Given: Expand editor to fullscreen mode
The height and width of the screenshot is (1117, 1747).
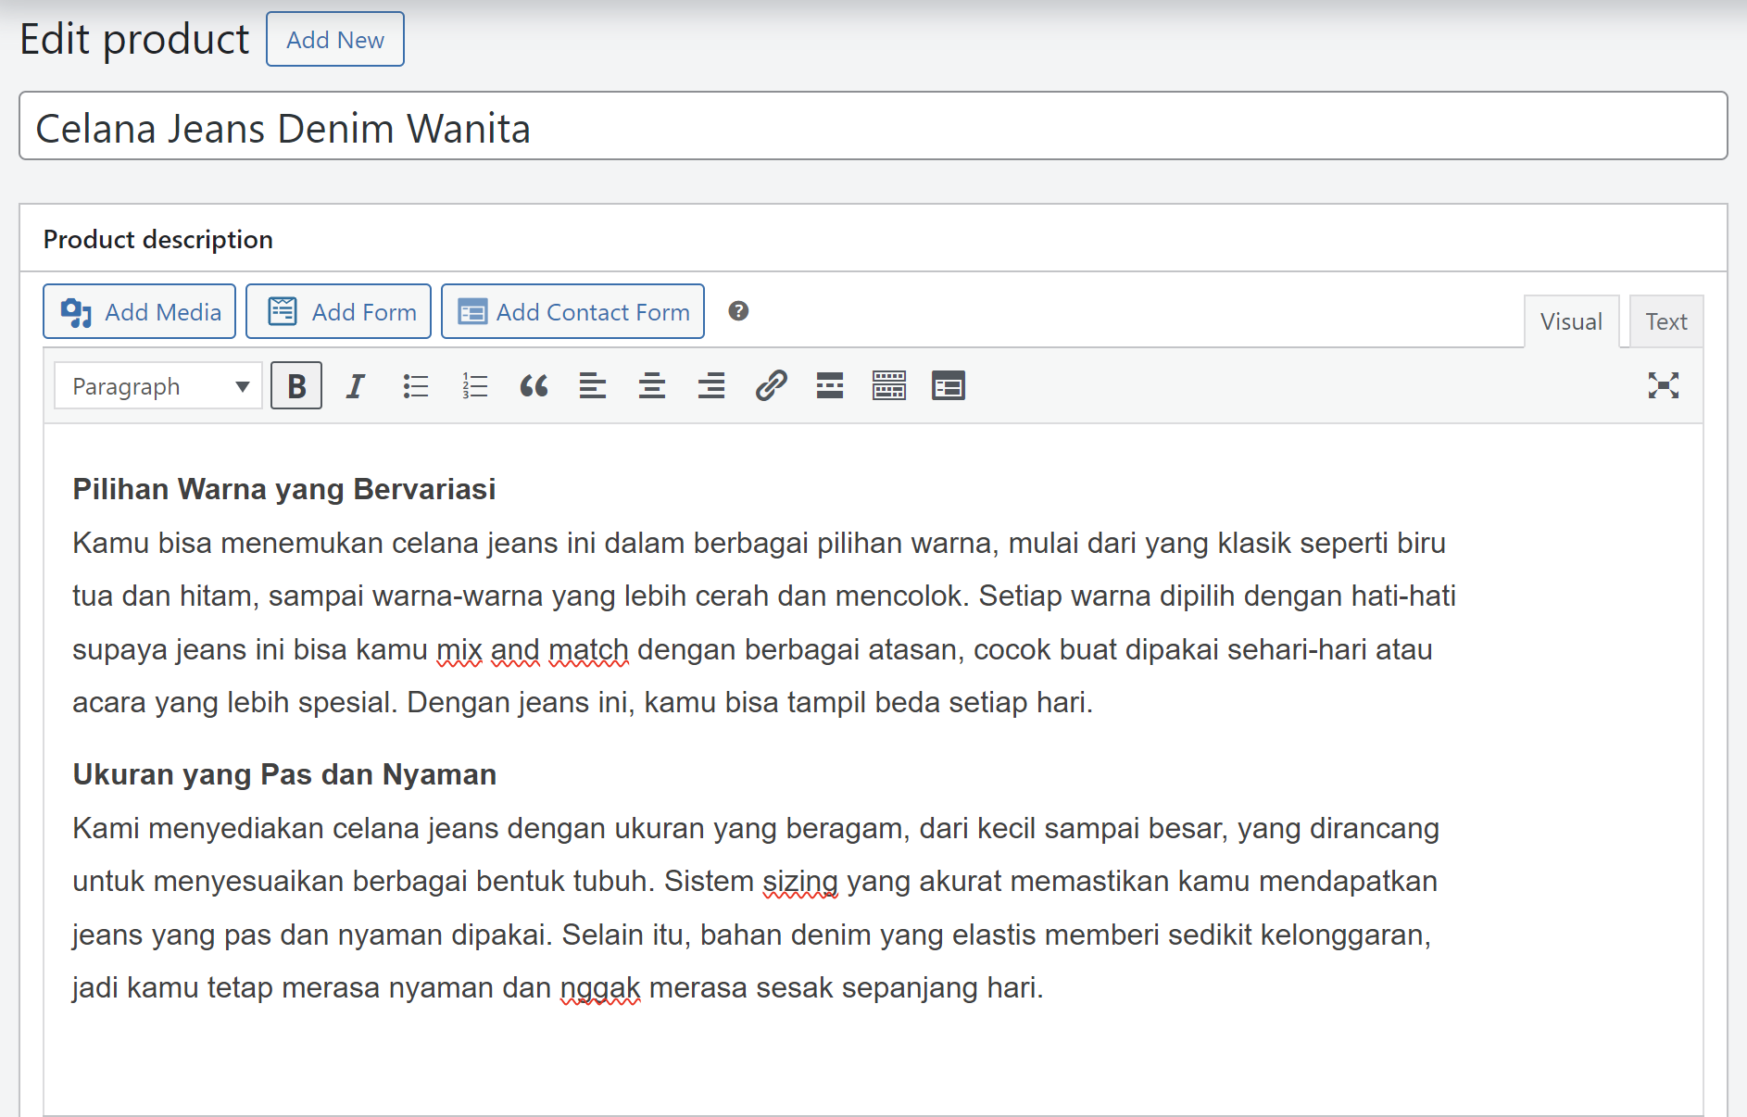Looking at the screenshot, I should [x=1665, y=385].
